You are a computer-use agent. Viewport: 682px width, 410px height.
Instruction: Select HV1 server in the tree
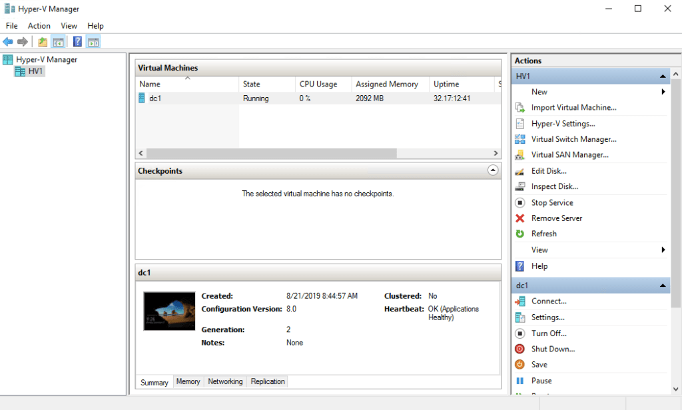coord(35,71)
